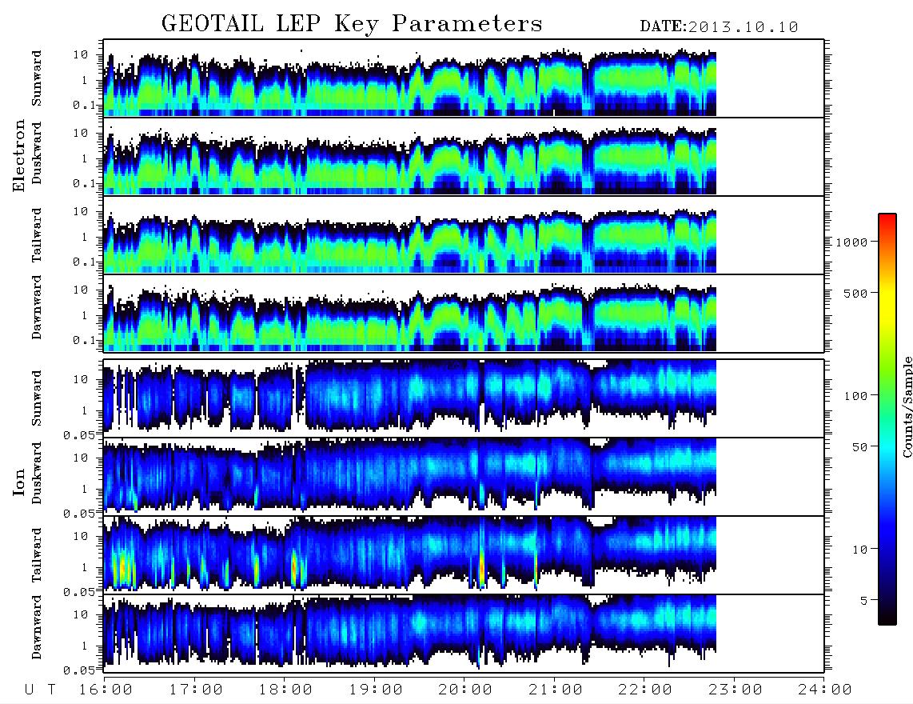Select the "Electron" group axis label
Screen dimensions: 913x704
click(x=19, y=155)
